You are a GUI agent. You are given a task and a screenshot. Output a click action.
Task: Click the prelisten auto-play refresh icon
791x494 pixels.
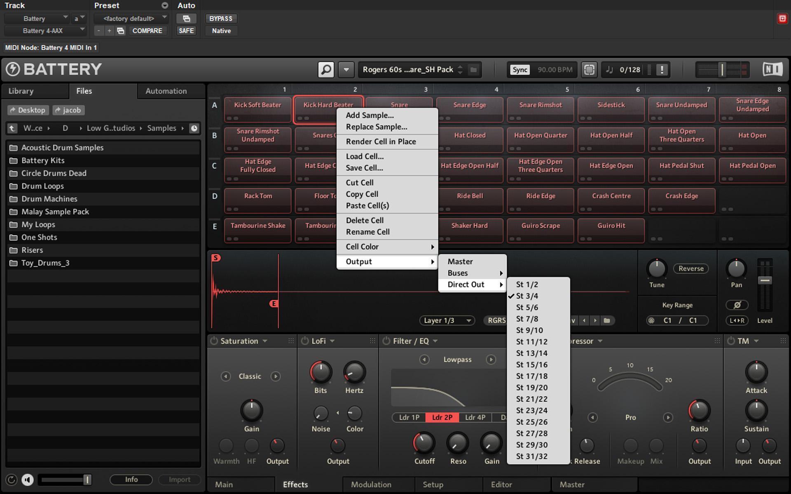pos(11,480)
